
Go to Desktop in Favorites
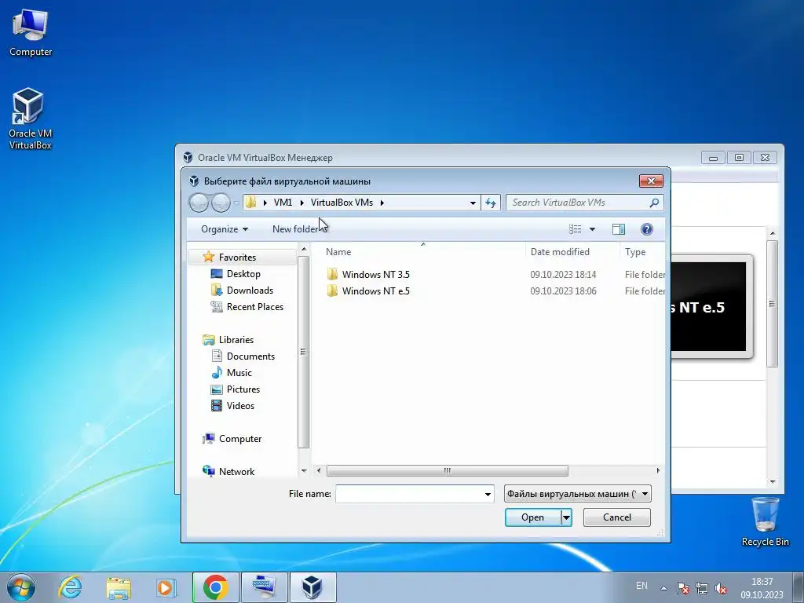pyautogui.click(x=243, y=274)
